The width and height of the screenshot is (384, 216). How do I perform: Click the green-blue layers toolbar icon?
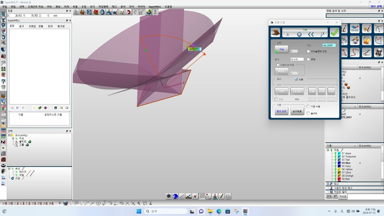click(148, 12)
